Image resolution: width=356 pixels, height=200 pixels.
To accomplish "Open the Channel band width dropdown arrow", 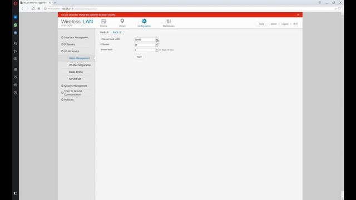I will 157,39.
